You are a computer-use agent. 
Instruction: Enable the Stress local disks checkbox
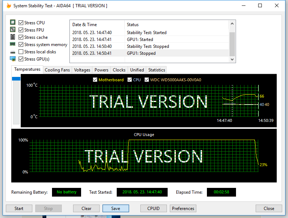coord(21,52)
